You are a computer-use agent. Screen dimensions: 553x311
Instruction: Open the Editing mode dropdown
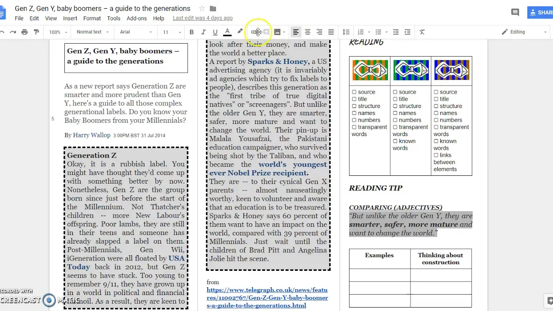(524, 32)
